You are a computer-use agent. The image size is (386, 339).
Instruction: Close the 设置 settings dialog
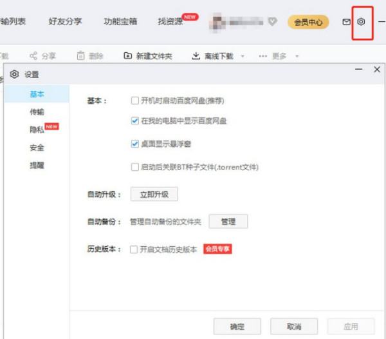(x=377, y=69)
